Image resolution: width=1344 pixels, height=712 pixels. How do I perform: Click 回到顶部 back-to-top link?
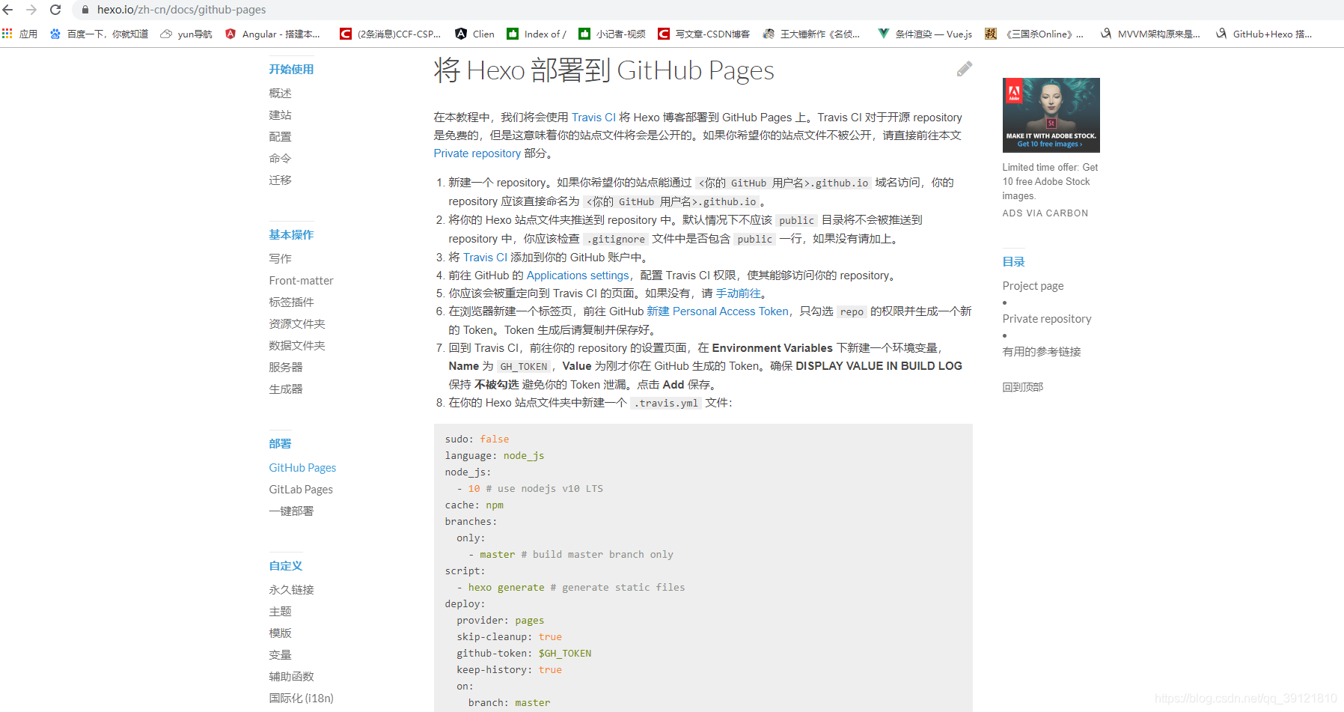1022,387
